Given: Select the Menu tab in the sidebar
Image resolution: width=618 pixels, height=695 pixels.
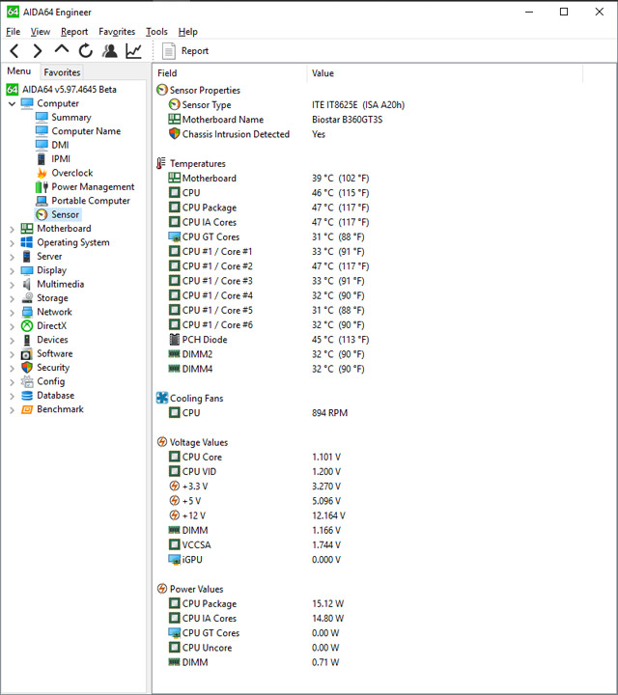Looking at the screenshot, I should coord(19,71).
